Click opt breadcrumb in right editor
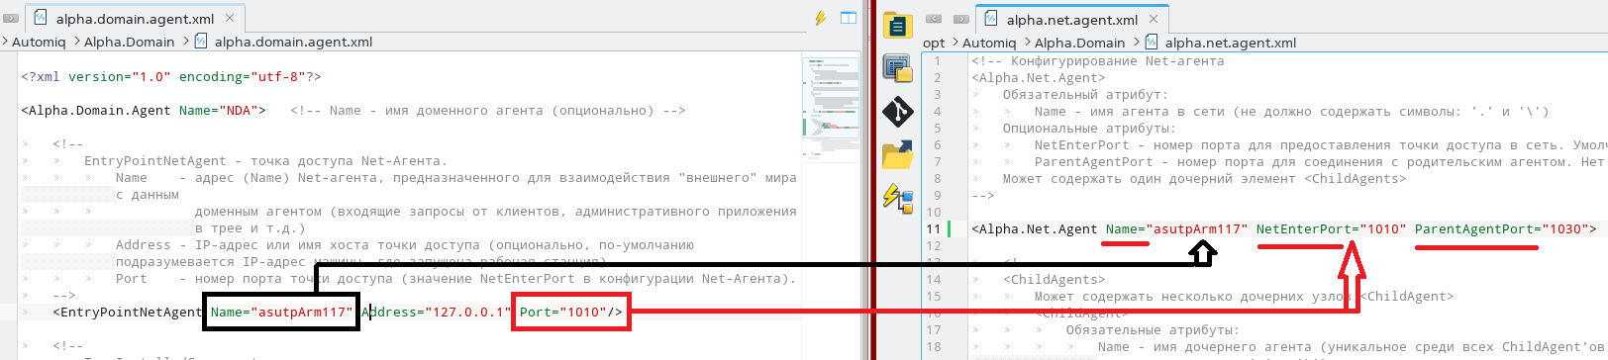Image resolution: width=1608 pixels, height=360 pixels. [934, 43]
